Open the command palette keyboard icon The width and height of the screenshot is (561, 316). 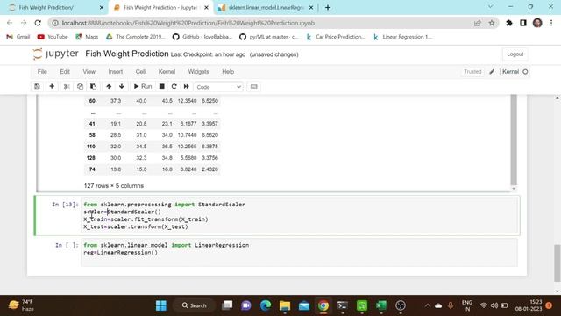click(253, 86)
